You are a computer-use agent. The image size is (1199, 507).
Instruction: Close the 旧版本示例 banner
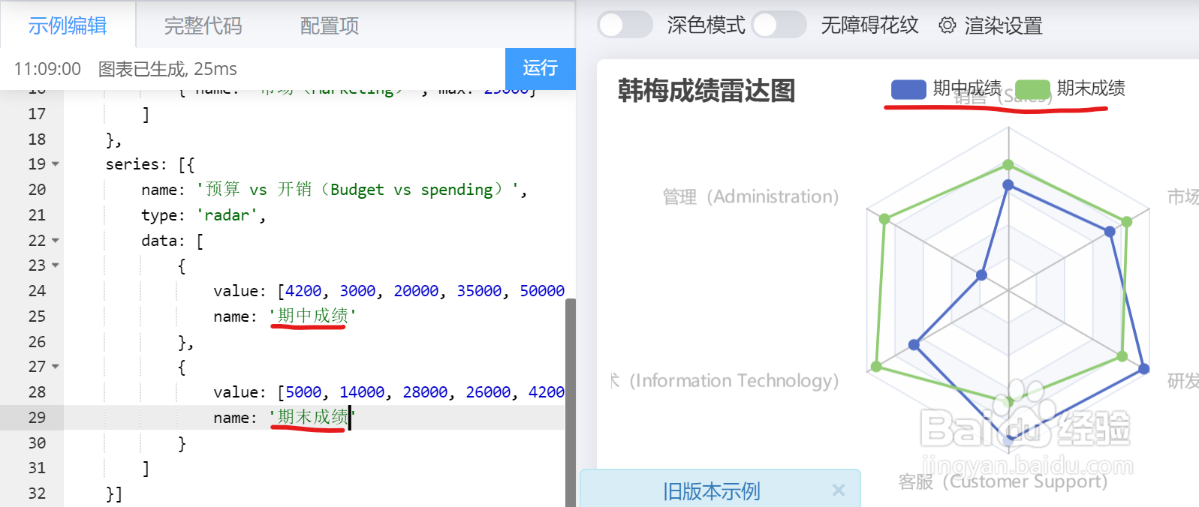[839, 490]
